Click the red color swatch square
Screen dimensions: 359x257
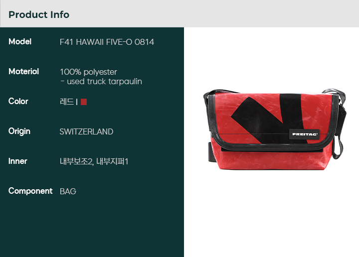[84, 102]
